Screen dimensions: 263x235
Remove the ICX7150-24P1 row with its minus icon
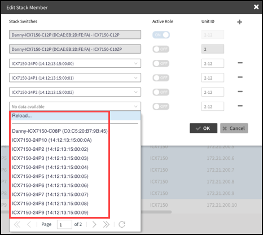[x=240, y=77]
